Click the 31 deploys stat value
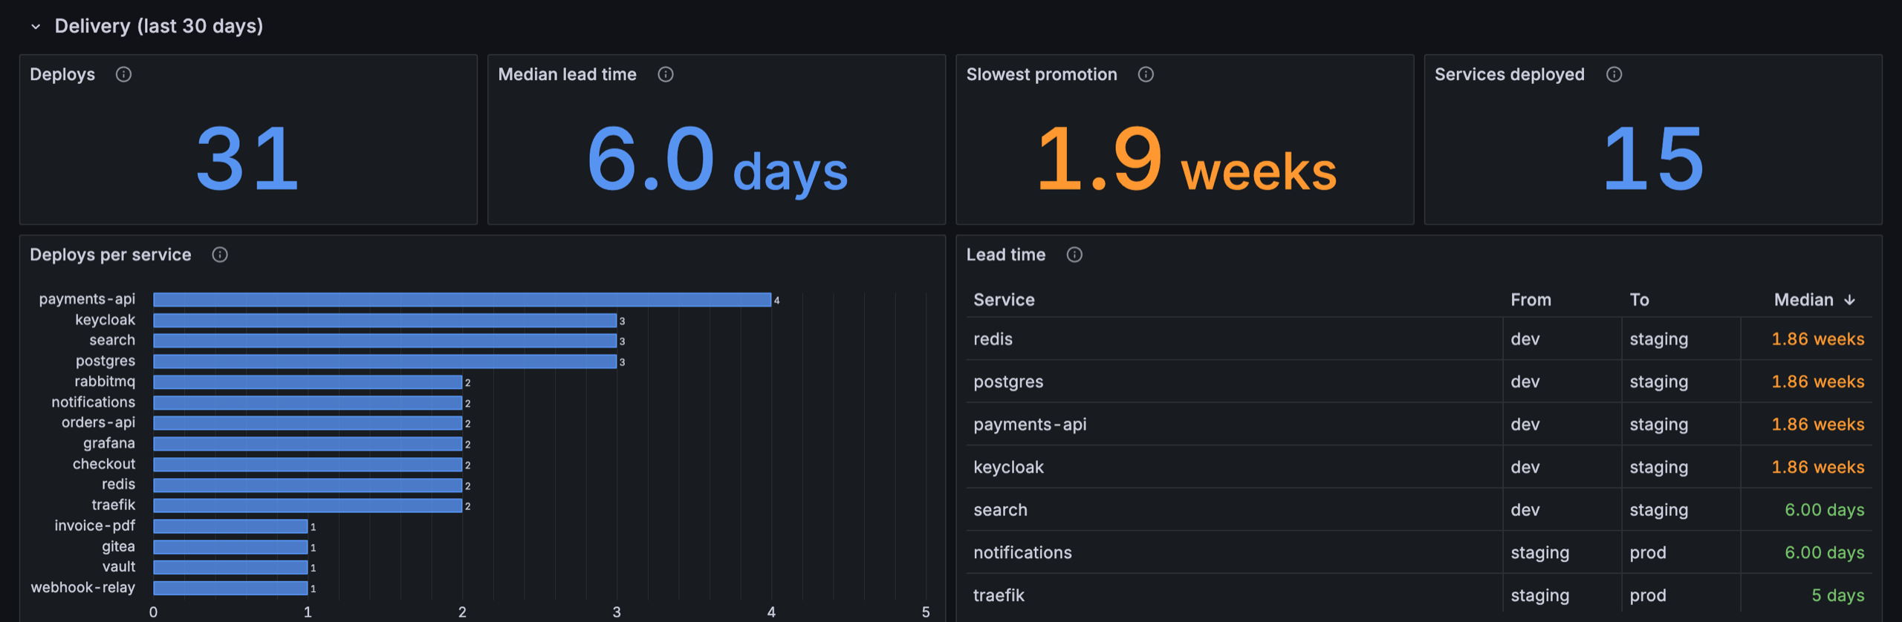Viewport: 1902px width, 622px height. click(x=247, y=158)
